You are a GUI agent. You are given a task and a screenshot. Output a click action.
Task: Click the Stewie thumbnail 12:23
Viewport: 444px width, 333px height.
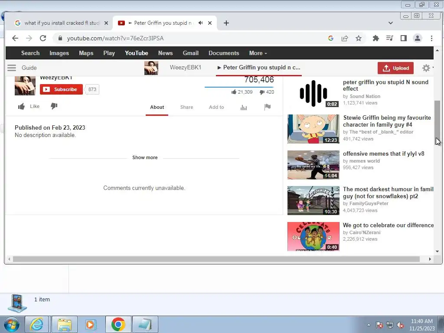tap(313, 129)
